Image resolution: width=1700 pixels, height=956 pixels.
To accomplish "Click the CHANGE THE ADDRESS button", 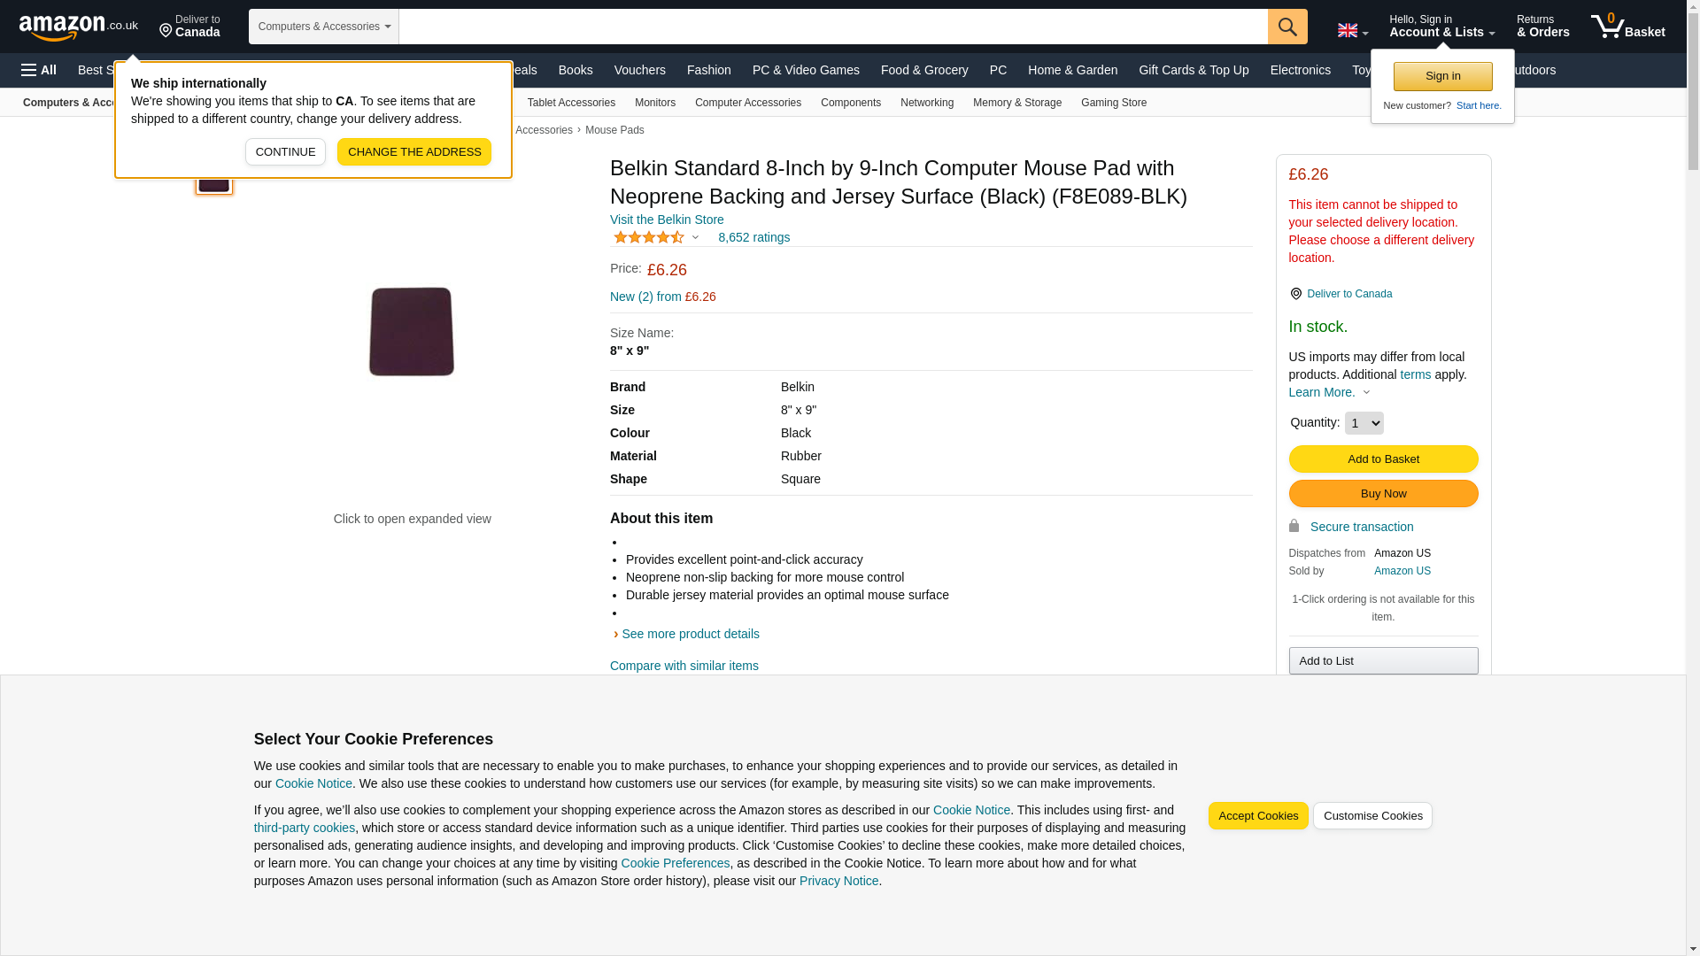I will coord(413,152).
